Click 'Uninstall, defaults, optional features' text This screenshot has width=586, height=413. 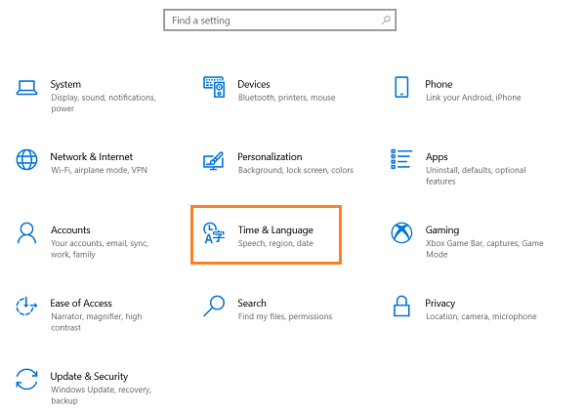coord(476,176)
